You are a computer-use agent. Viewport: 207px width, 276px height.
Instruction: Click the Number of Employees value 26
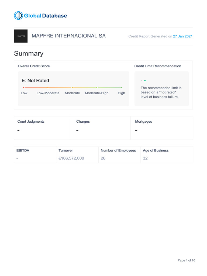click(x=103, y=158)
